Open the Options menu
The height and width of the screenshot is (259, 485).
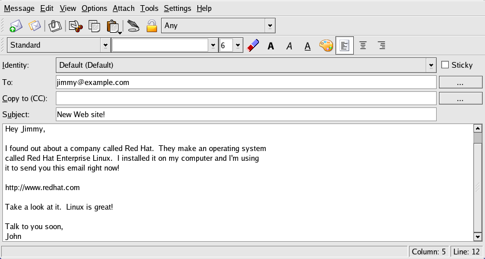(94, 8)
